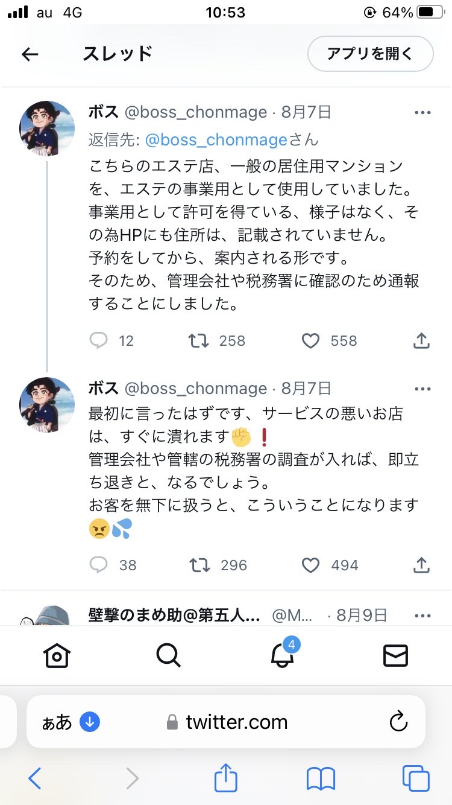Image resolution: width=452 pixels, height=805 pixels.
Task: Share the first tweet
Action: [421, 340]
